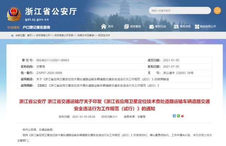
Task: Go to 首页 in breadcrumb
Action: point(29,35)
